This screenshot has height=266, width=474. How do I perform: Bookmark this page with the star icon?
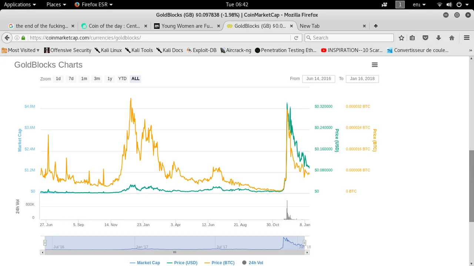[x=401, y=38]
